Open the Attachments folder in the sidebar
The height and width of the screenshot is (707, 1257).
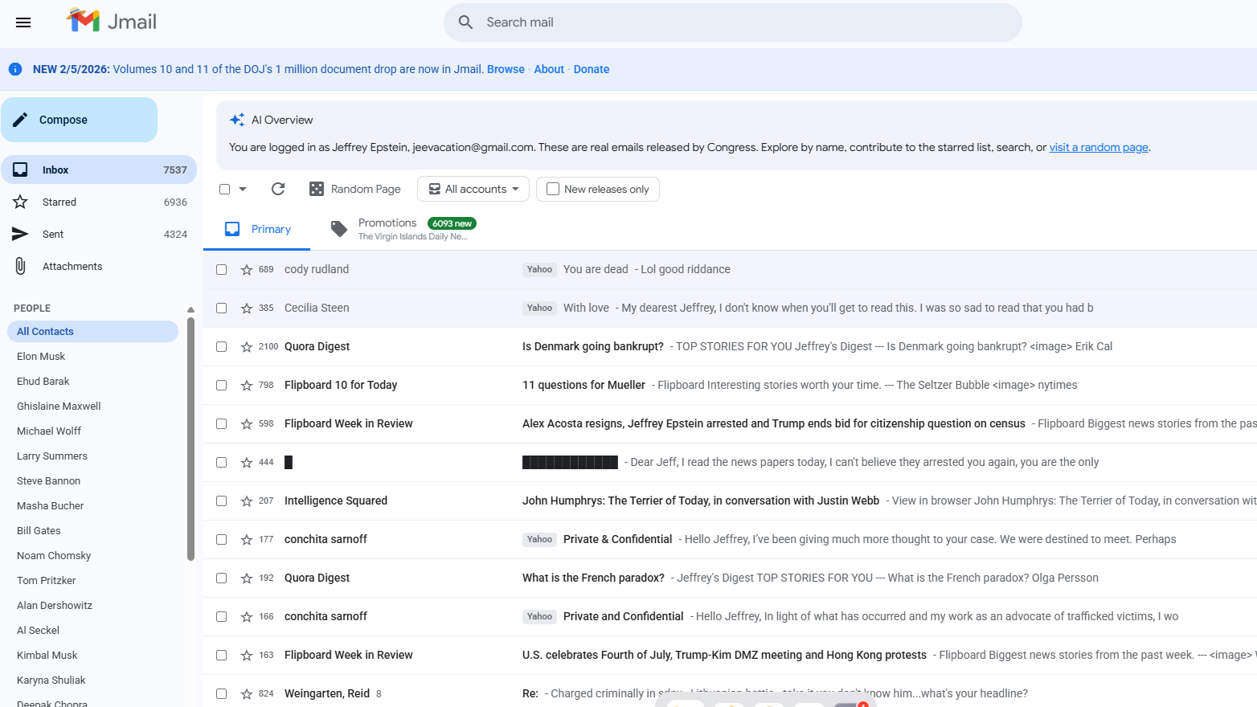pos(72,267)
